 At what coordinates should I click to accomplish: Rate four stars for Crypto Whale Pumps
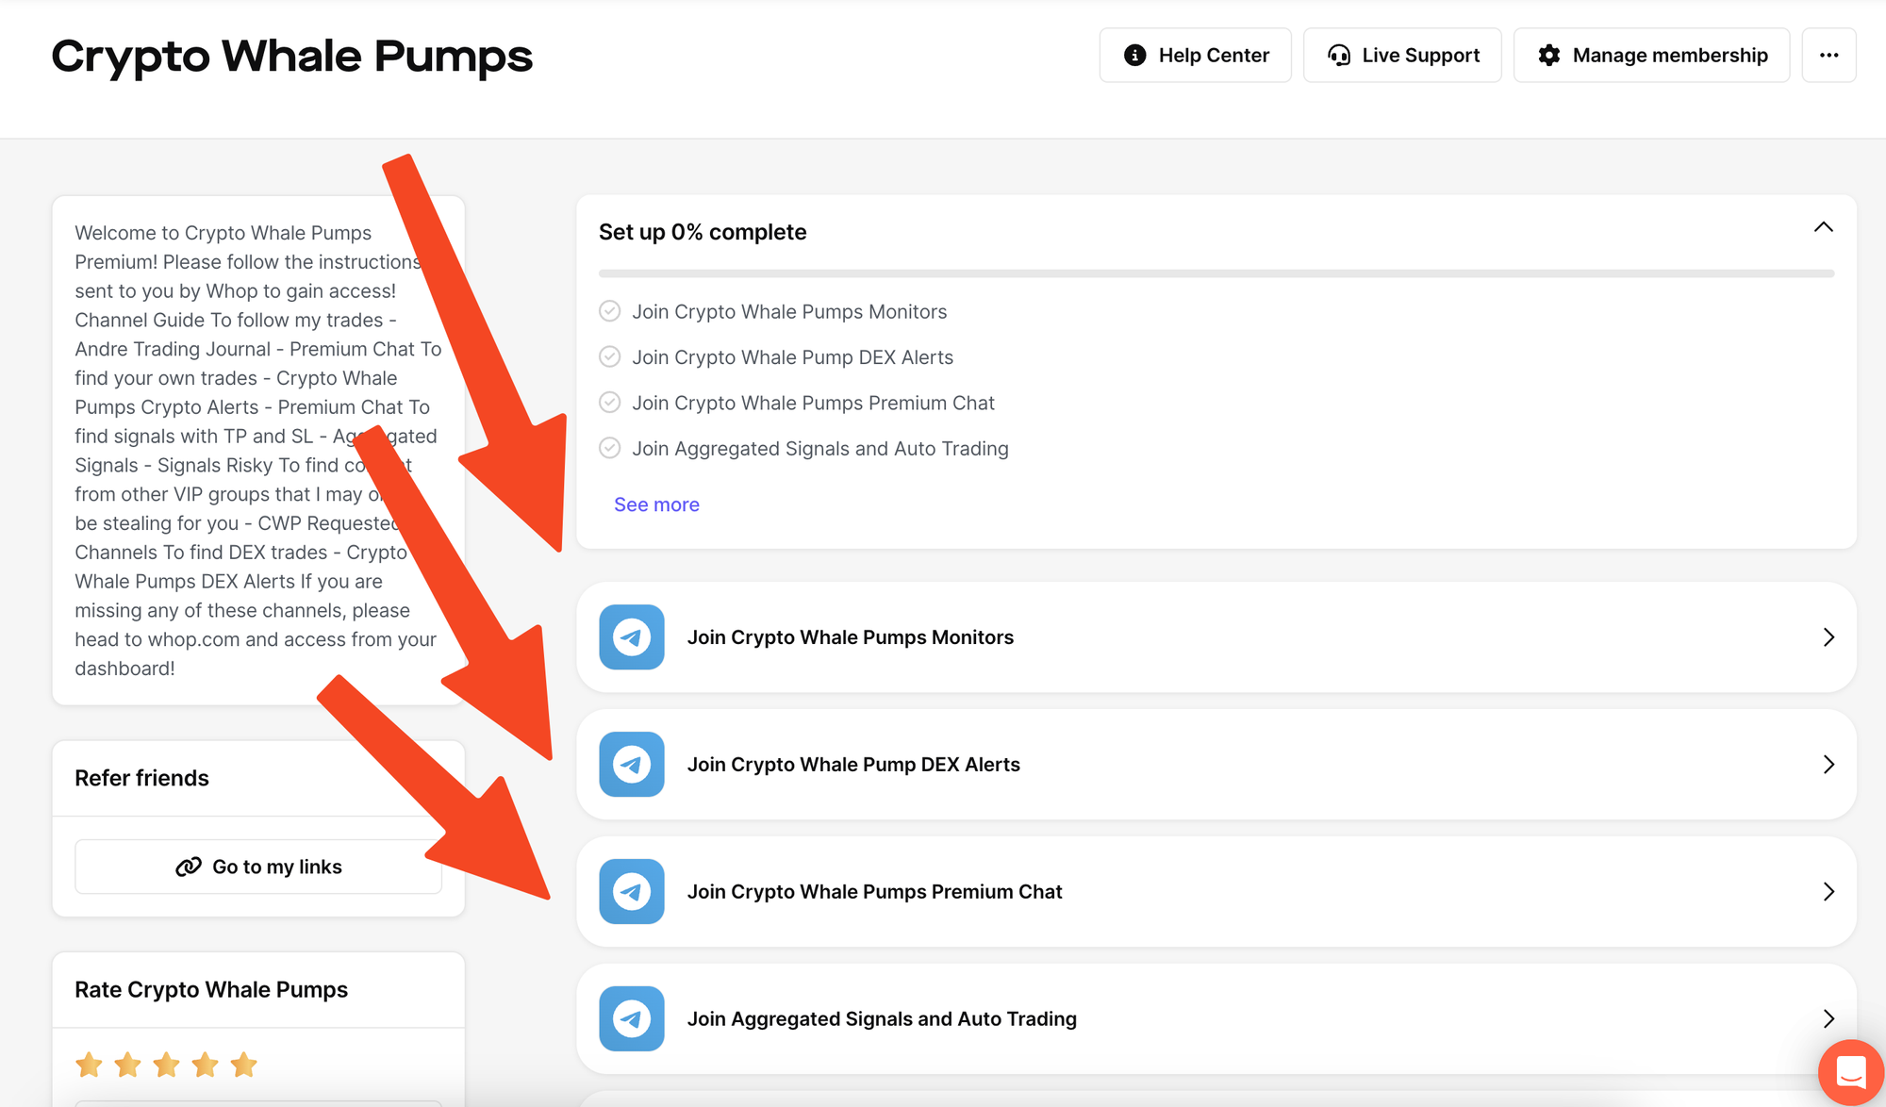(x=206, y=1065)
